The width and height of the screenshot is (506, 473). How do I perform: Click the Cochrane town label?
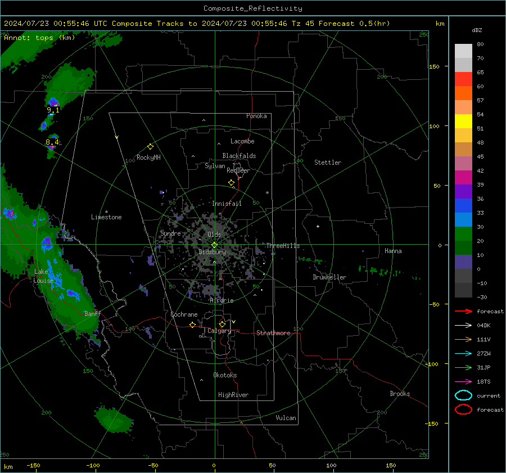(184, 314)
